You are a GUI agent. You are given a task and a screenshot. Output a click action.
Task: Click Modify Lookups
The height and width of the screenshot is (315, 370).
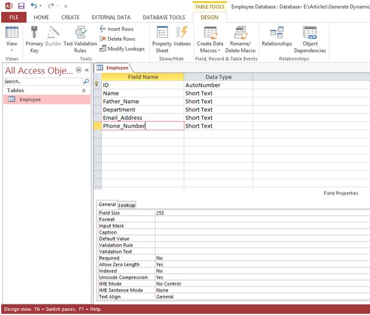[x=122, y=49]
